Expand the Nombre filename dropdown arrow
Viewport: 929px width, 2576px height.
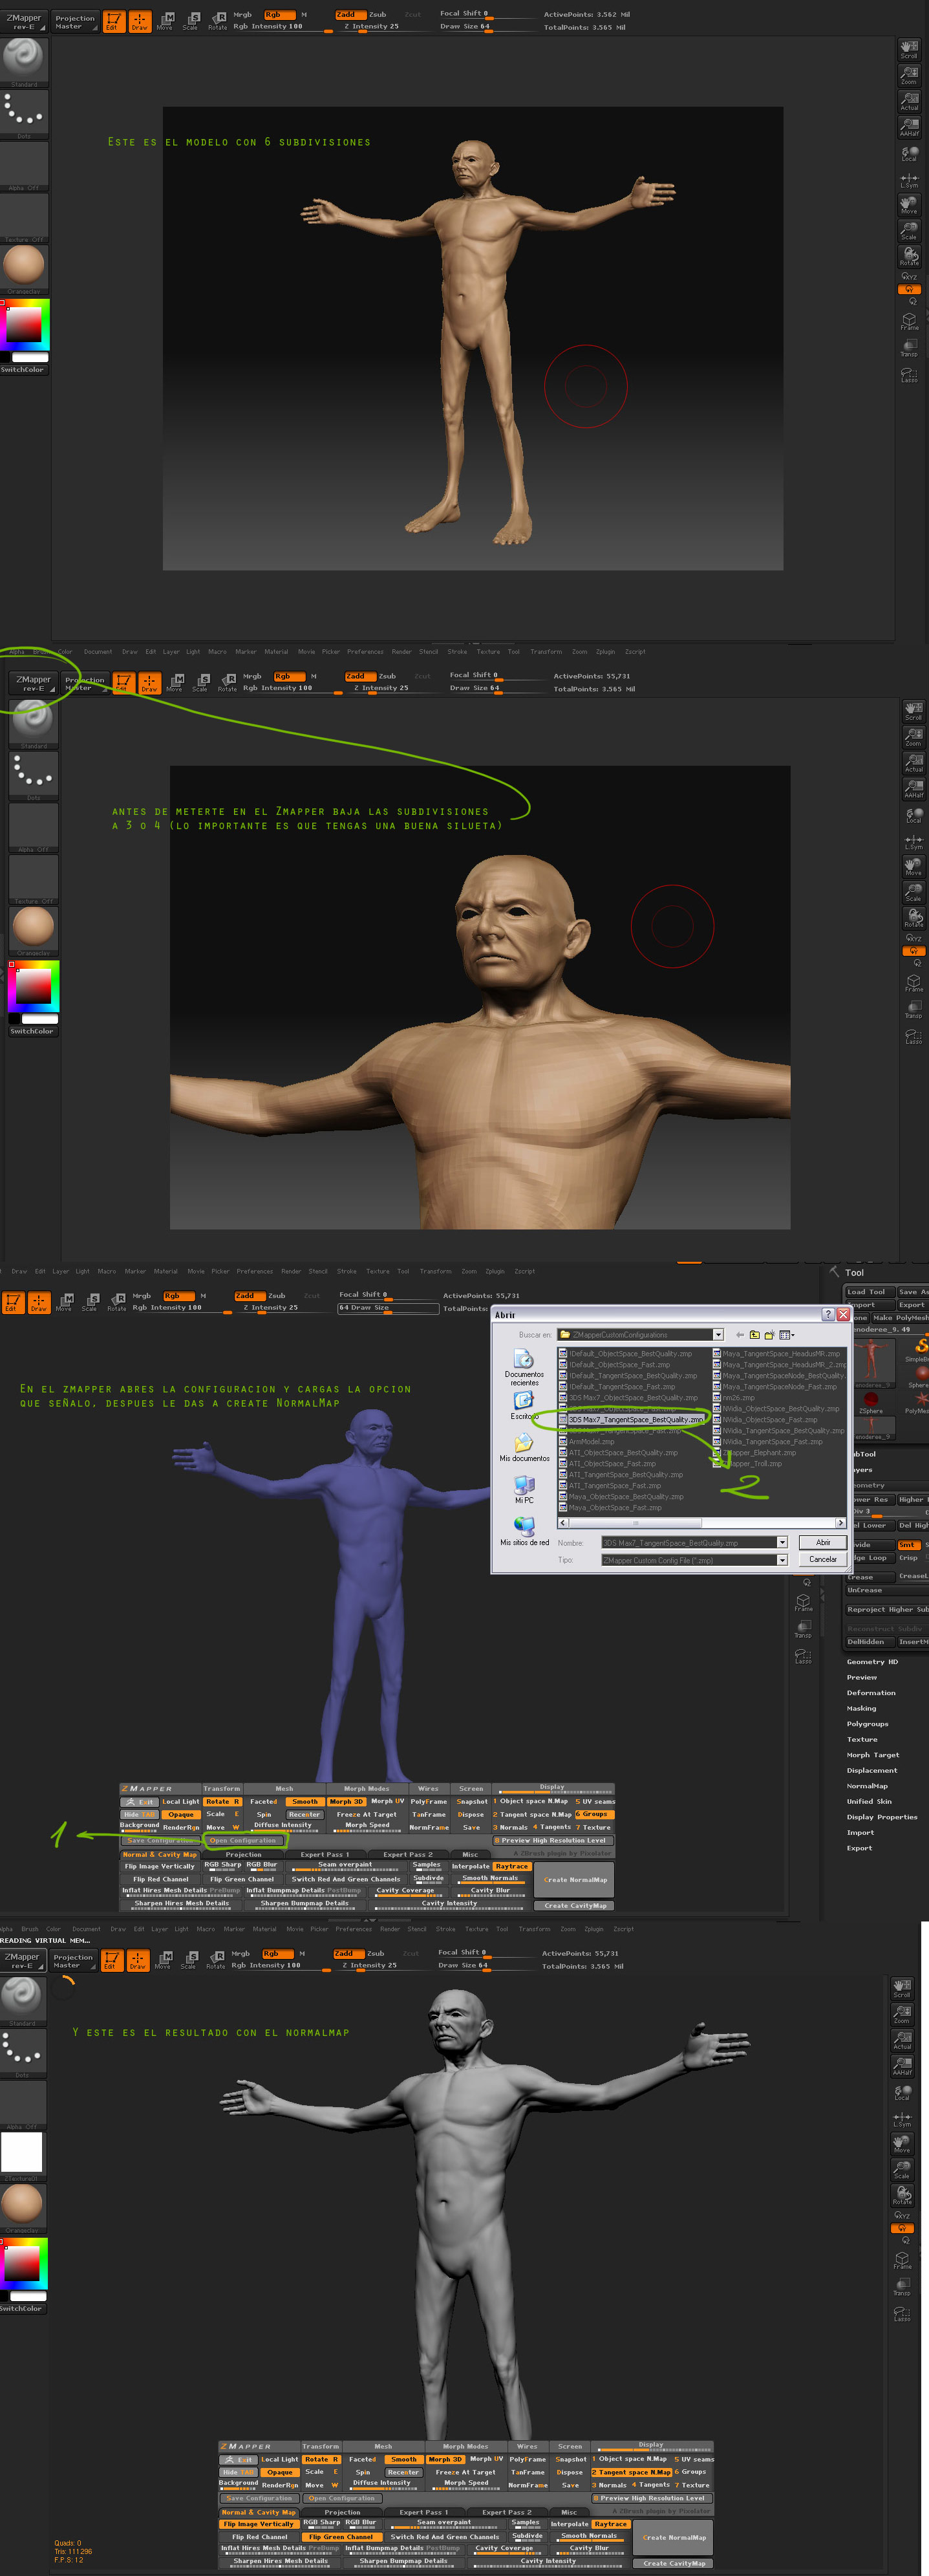782,1542
